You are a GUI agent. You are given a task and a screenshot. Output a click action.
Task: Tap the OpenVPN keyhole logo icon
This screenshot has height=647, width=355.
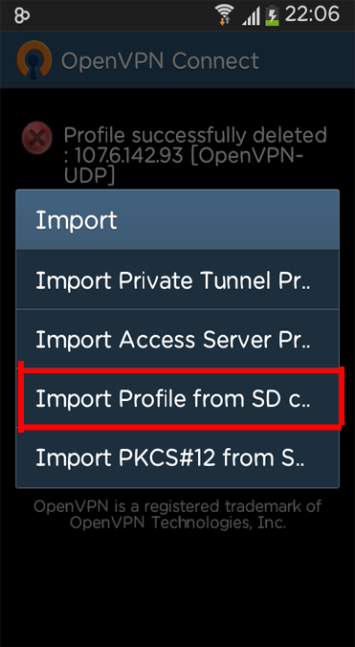(x=34, y=60)
